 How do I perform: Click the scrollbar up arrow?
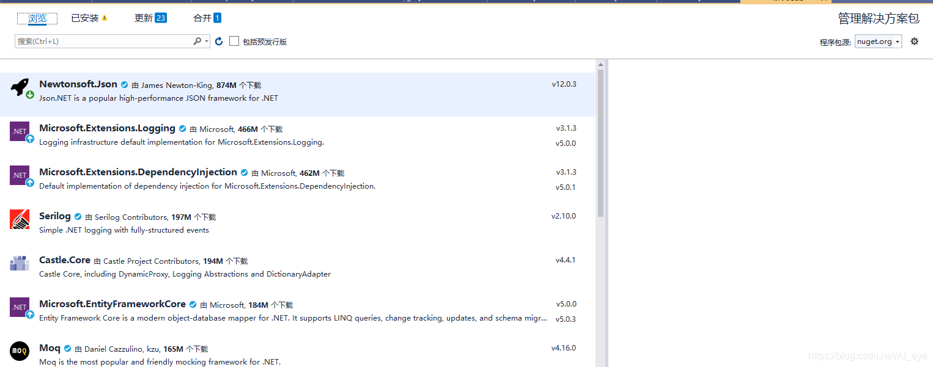(601, 64)
